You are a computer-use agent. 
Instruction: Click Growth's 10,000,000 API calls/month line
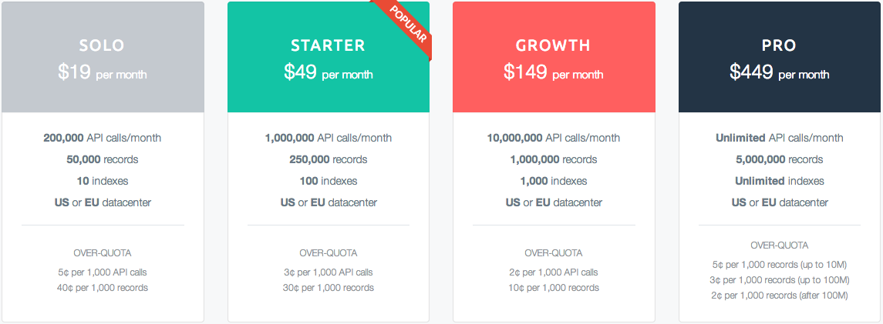tap(554, 138)
